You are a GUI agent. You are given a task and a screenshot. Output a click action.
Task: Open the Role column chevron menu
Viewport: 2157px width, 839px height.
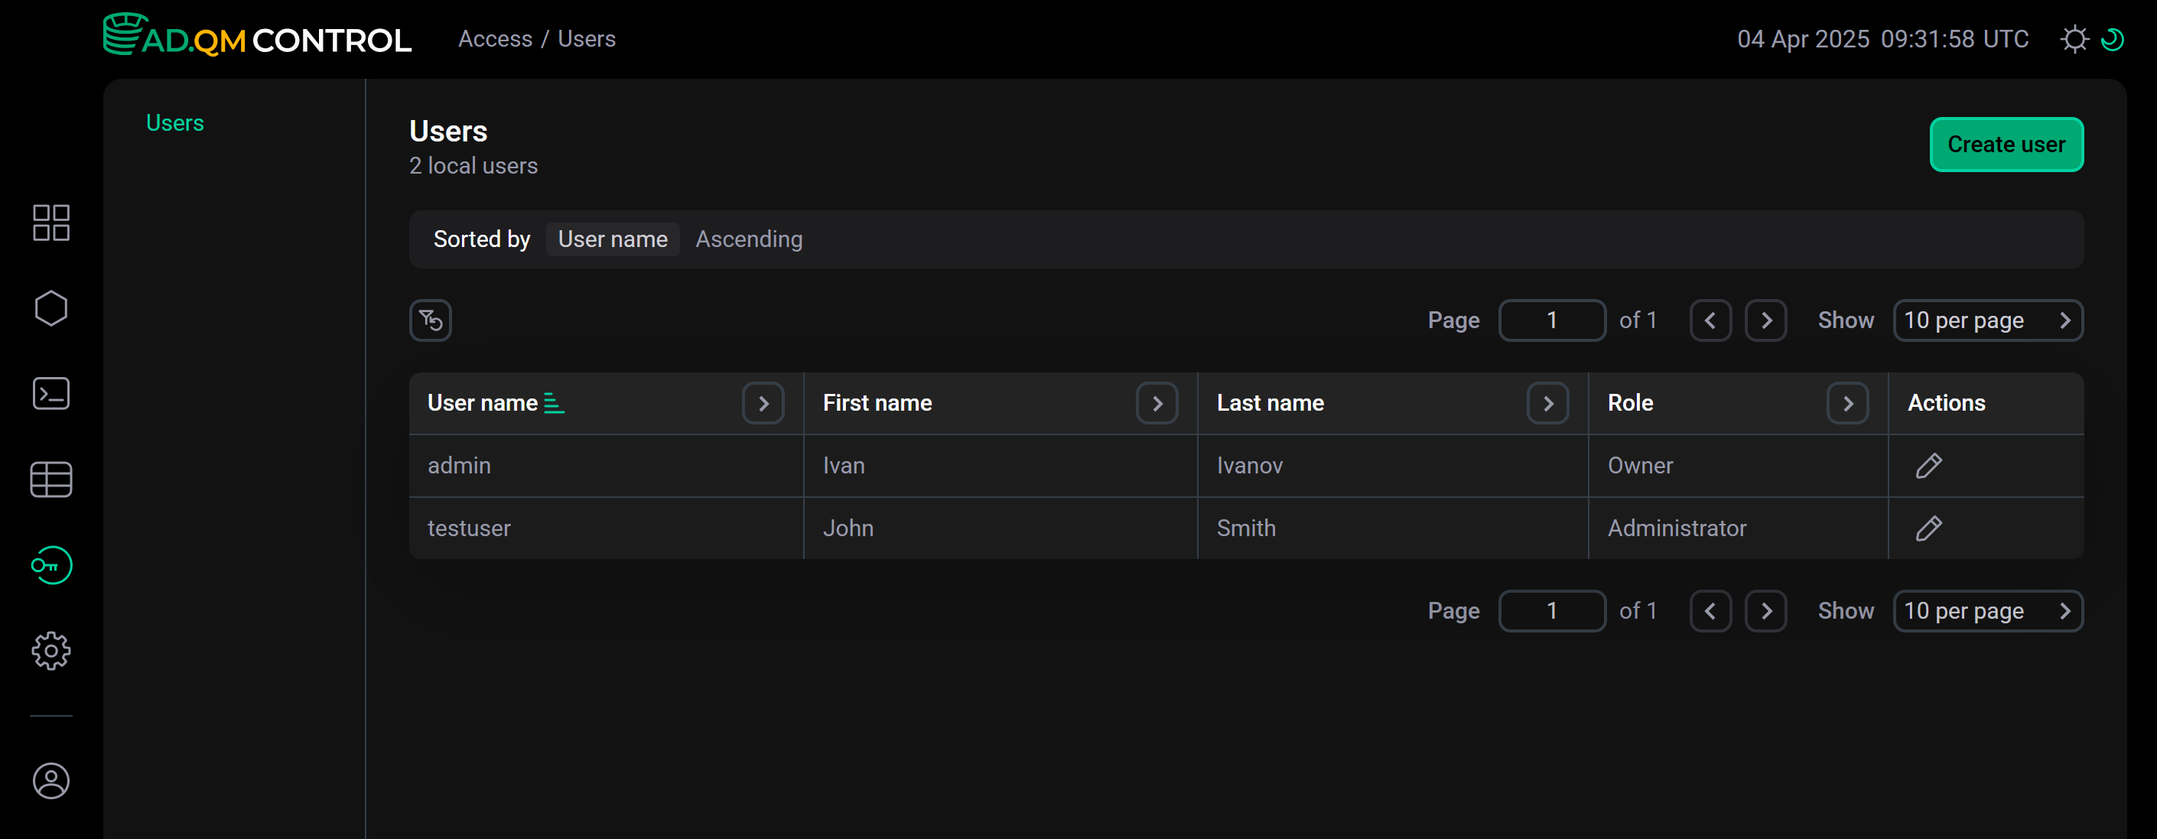[1849, 403]
